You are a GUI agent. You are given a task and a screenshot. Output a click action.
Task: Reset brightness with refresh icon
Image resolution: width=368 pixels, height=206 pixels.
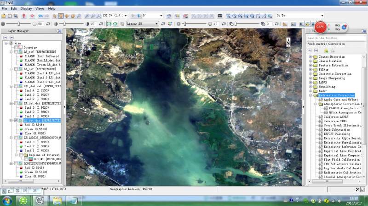[x=48, y=24]
